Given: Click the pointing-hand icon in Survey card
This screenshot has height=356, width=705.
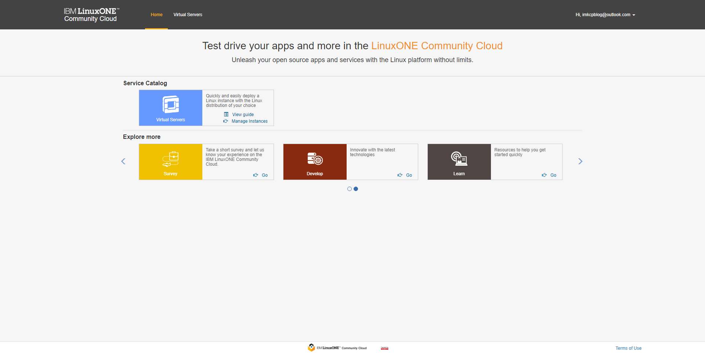Looking at the screenshot, I should point(256,175).
